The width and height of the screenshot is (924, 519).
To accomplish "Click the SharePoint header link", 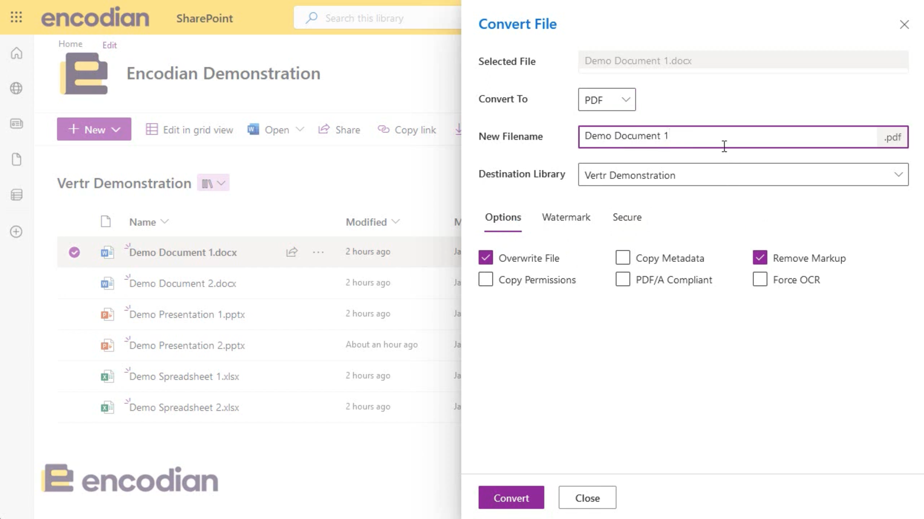I will pyautogui.click(x=205, y=18).
